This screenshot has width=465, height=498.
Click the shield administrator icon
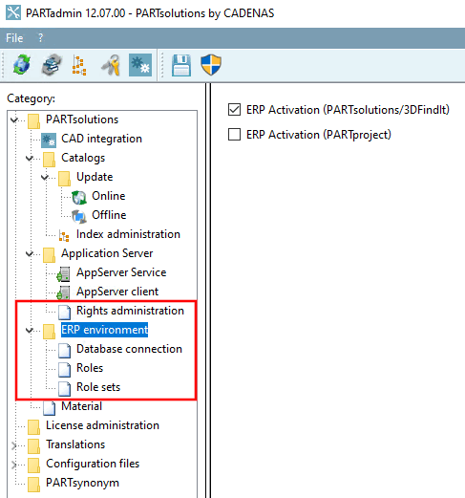(211, 65)
